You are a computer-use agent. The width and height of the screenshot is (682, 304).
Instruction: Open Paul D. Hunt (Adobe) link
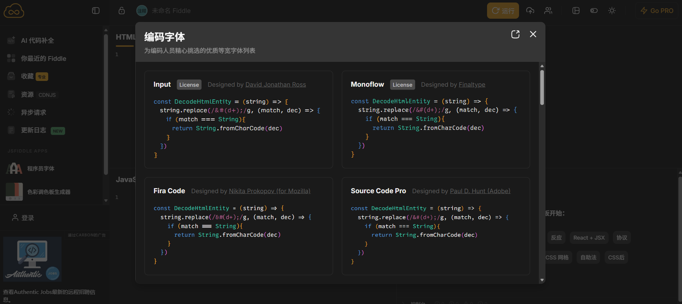point(480,191)
